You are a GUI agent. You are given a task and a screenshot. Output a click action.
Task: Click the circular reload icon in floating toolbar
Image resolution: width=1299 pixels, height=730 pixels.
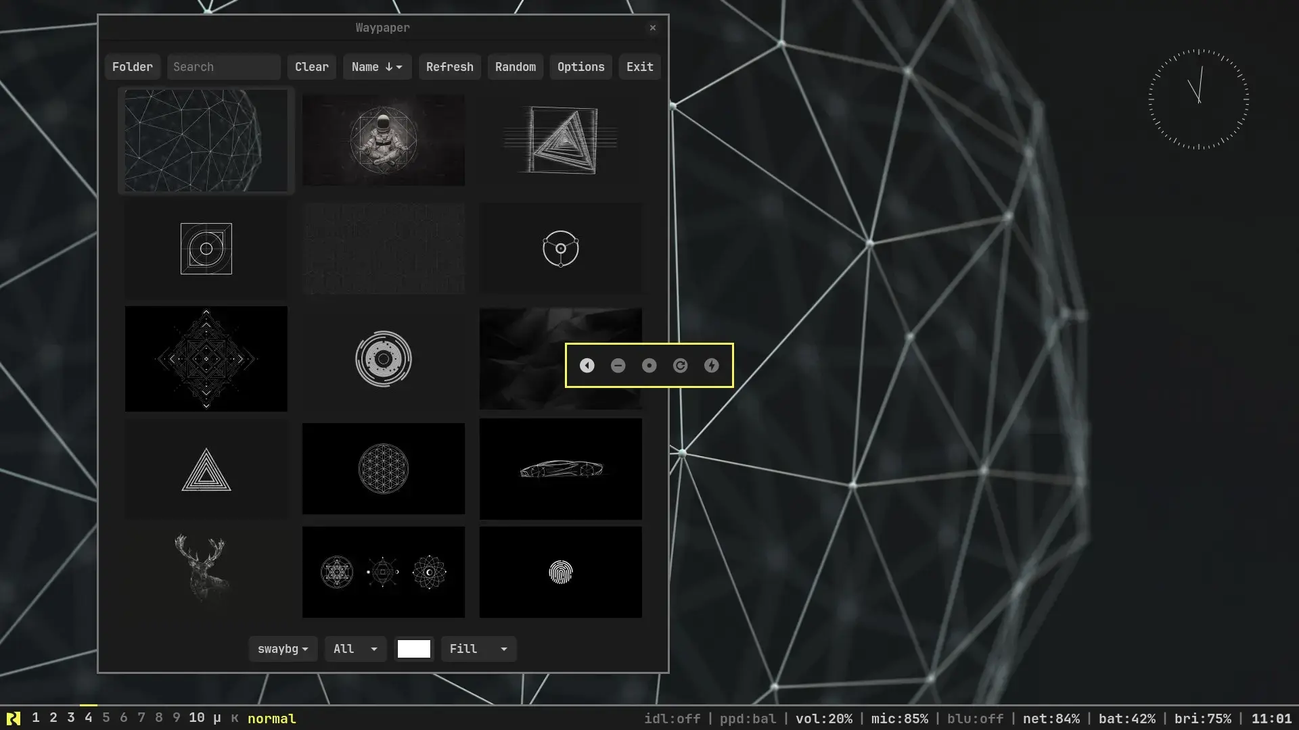(680, 366)
